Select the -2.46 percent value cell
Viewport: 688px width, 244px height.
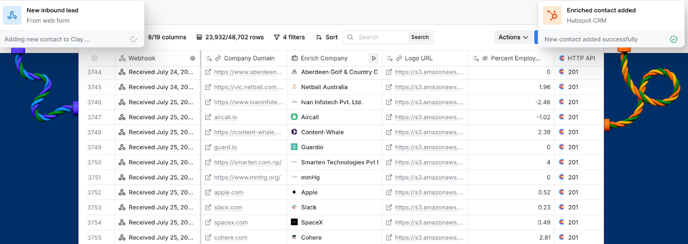point(511,102)
